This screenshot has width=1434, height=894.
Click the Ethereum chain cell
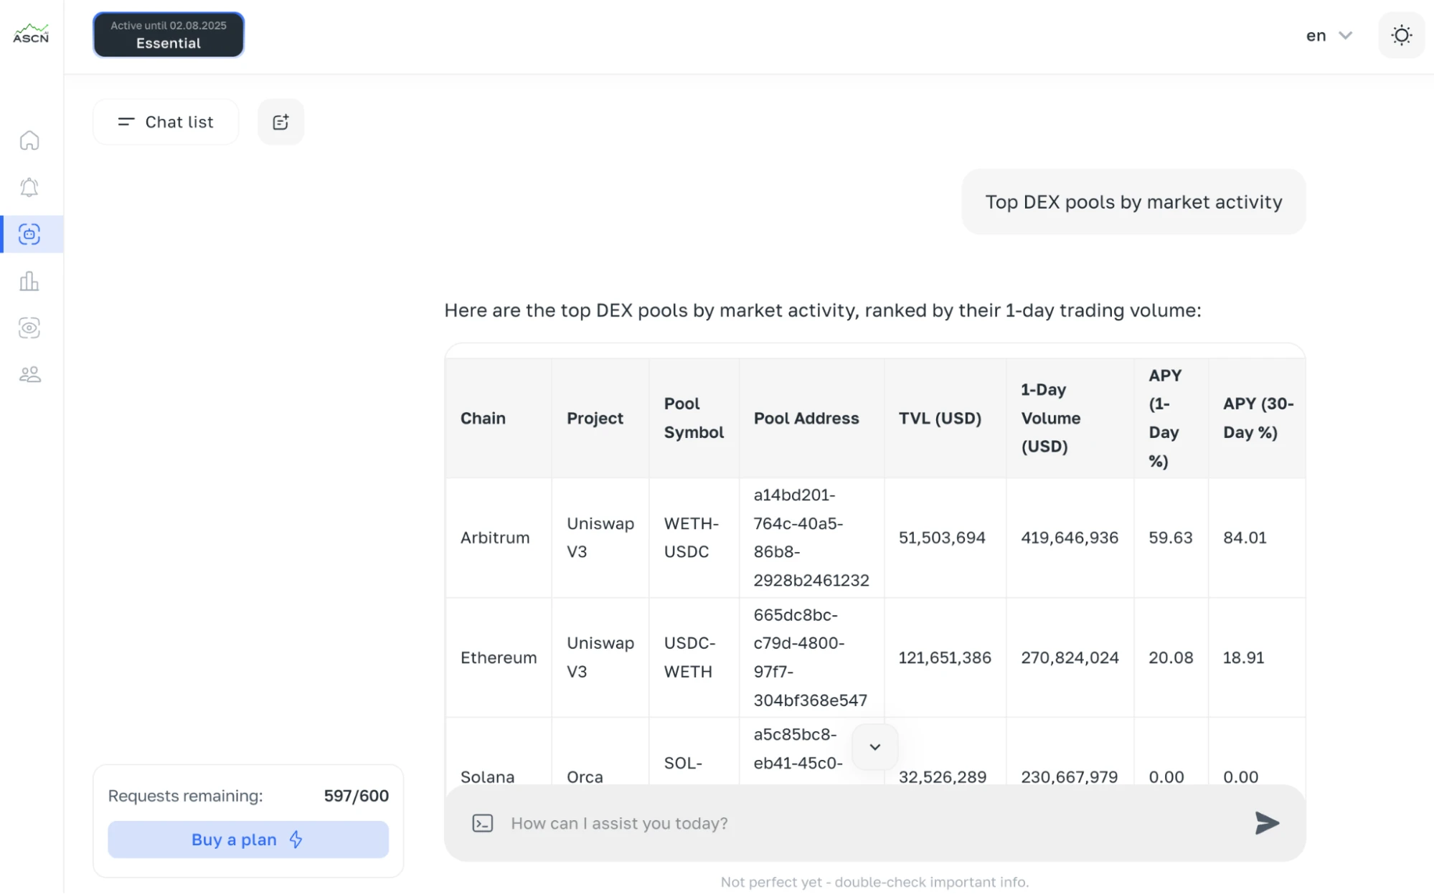(x=499, y=657)
